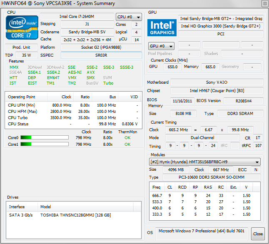Click the TDP value 35 W

tap(26, 55)
